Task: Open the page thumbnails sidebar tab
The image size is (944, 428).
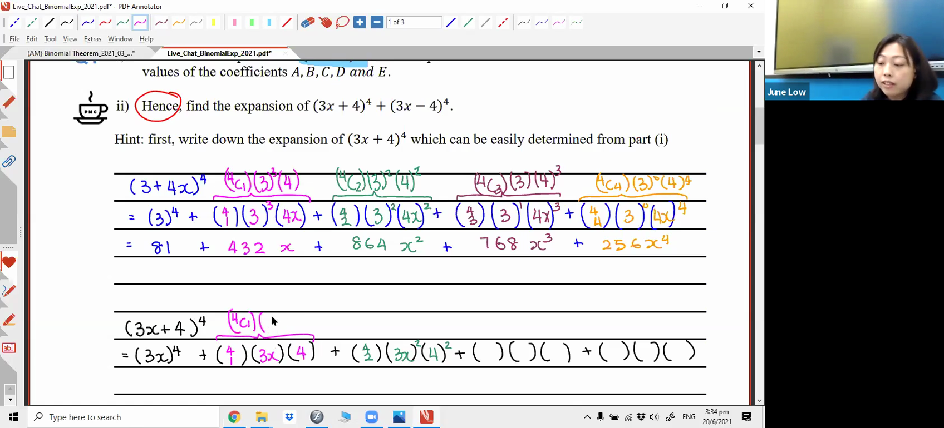Action: coord(8,73)
